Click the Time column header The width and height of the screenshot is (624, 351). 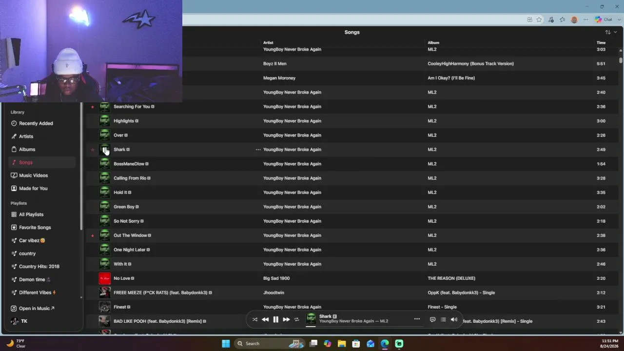point(601,42)
